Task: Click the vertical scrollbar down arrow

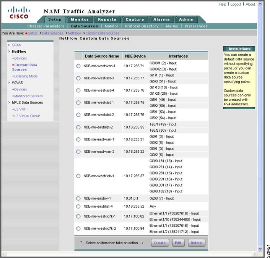Action: (x=260, y=249)
